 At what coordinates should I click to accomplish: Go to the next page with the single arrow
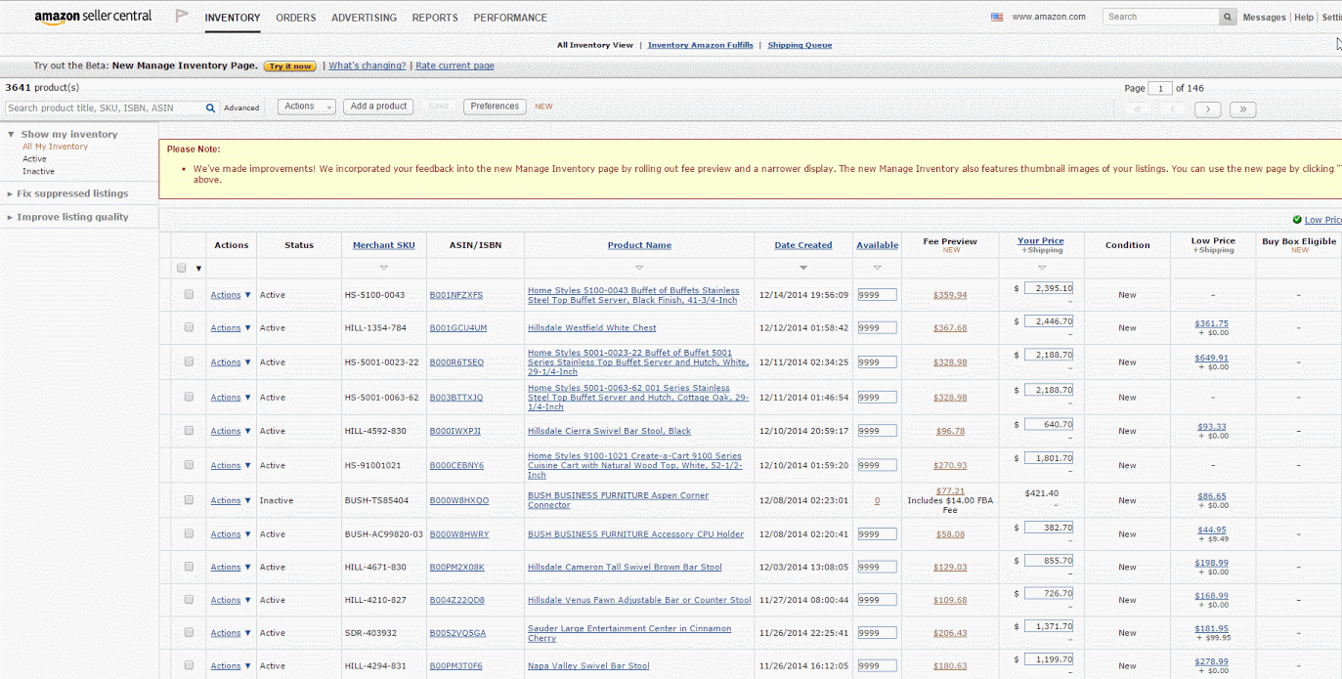pyautogui.click(x=1207, y=109)
